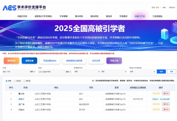Click the 作者 column header

(25, 87)
